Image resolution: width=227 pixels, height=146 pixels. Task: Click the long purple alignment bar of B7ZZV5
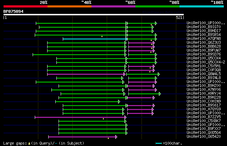pos(80,118)
